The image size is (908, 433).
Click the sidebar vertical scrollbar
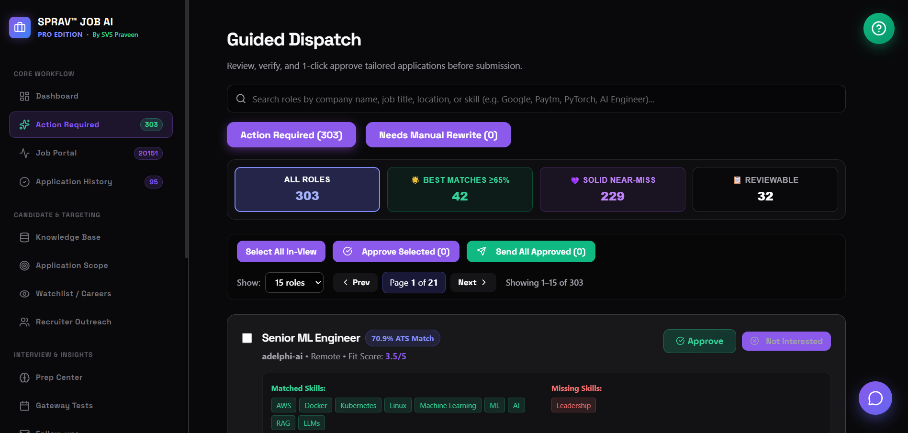186,129
